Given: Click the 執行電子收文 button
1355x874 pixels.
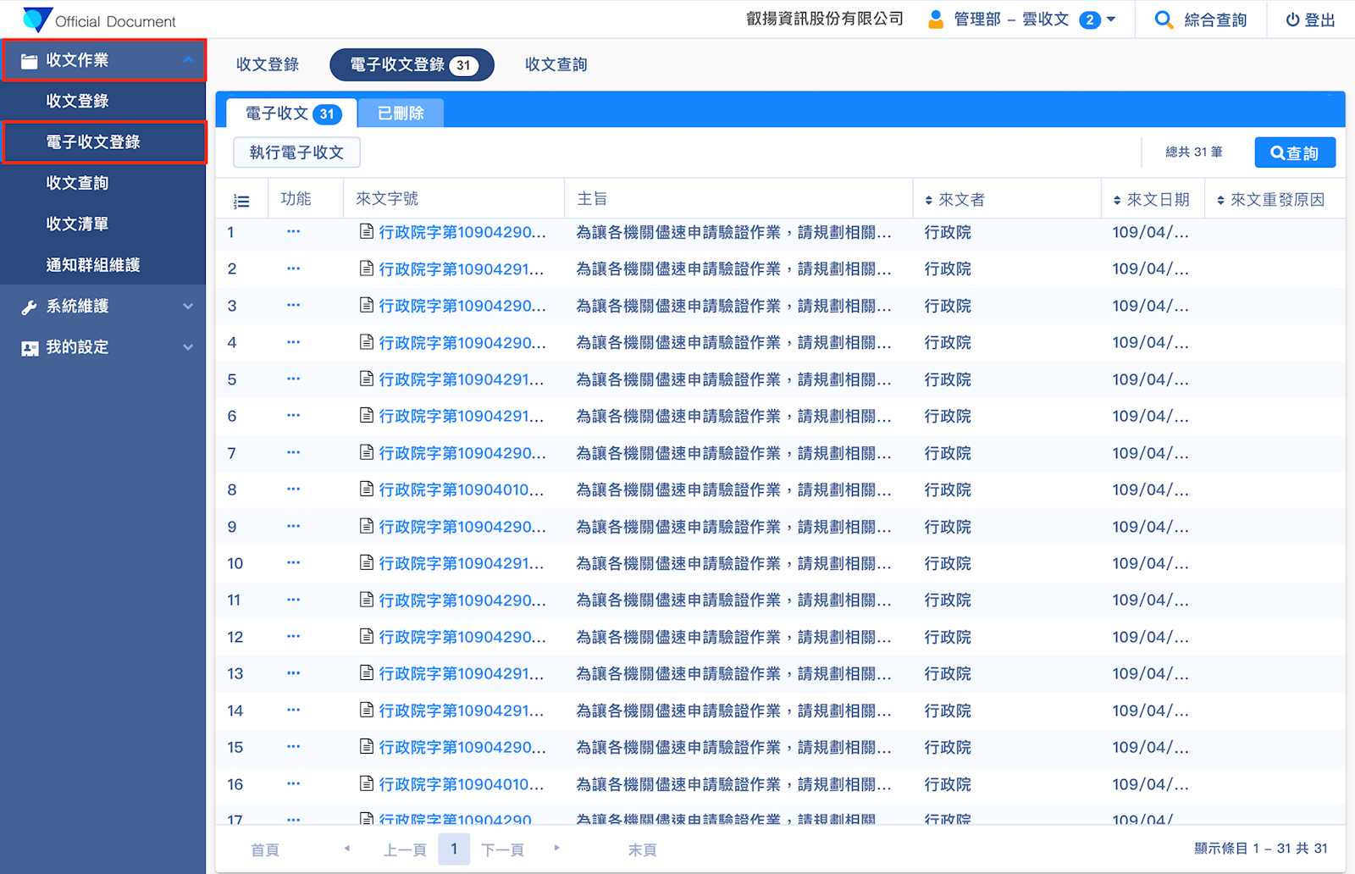Looking at the screenshot, I should (296, 152).
